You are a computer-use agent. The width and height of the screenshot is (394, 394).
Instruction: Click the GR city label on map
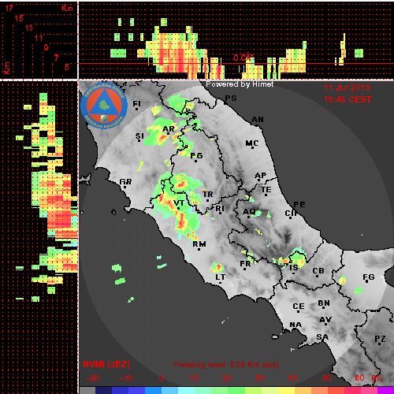[x=125, y=182]
